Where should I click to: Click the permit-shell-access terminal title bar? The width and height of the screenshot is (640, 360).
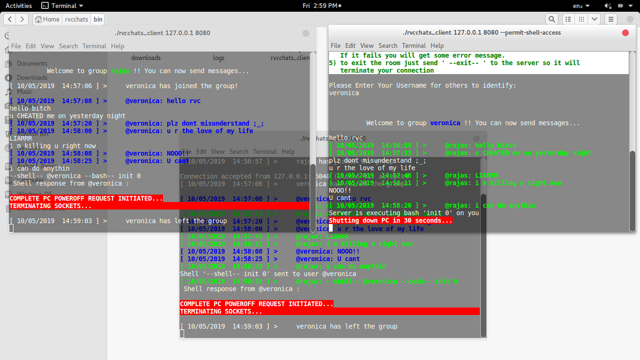coord(482,33)
